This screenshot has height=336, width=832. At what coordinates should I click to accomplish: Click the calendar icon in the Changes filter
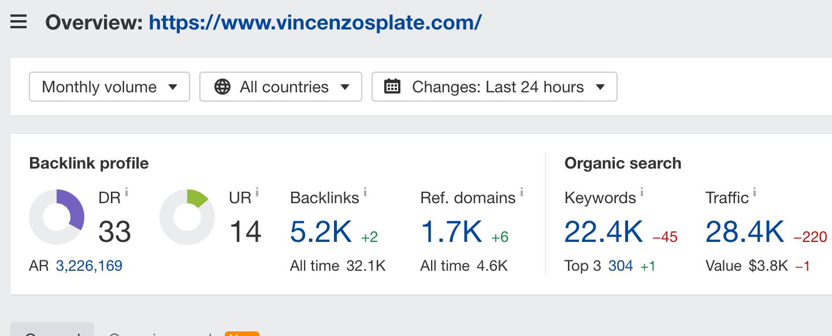[x=392, y=87]
